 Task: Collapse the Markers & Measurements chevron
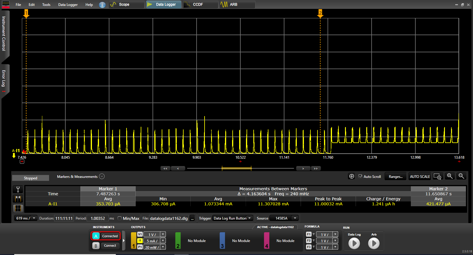click(102, 176)
